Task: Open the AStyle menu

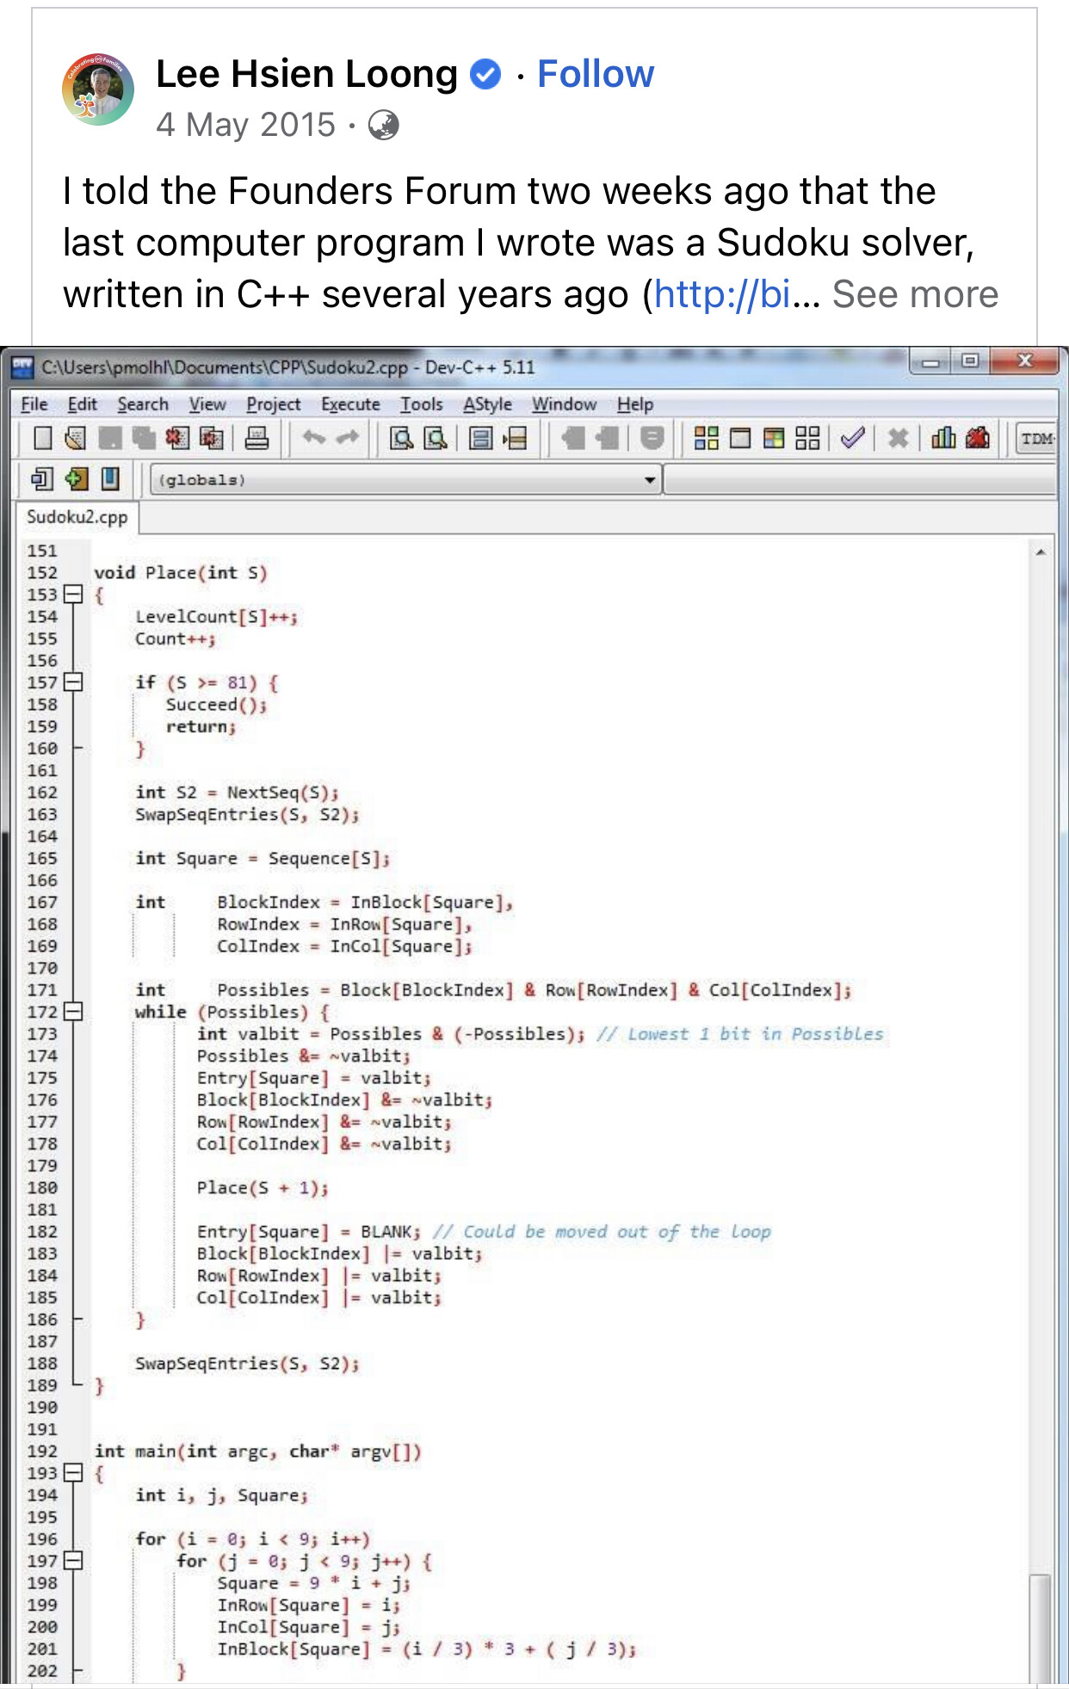Action: point(487,404)
